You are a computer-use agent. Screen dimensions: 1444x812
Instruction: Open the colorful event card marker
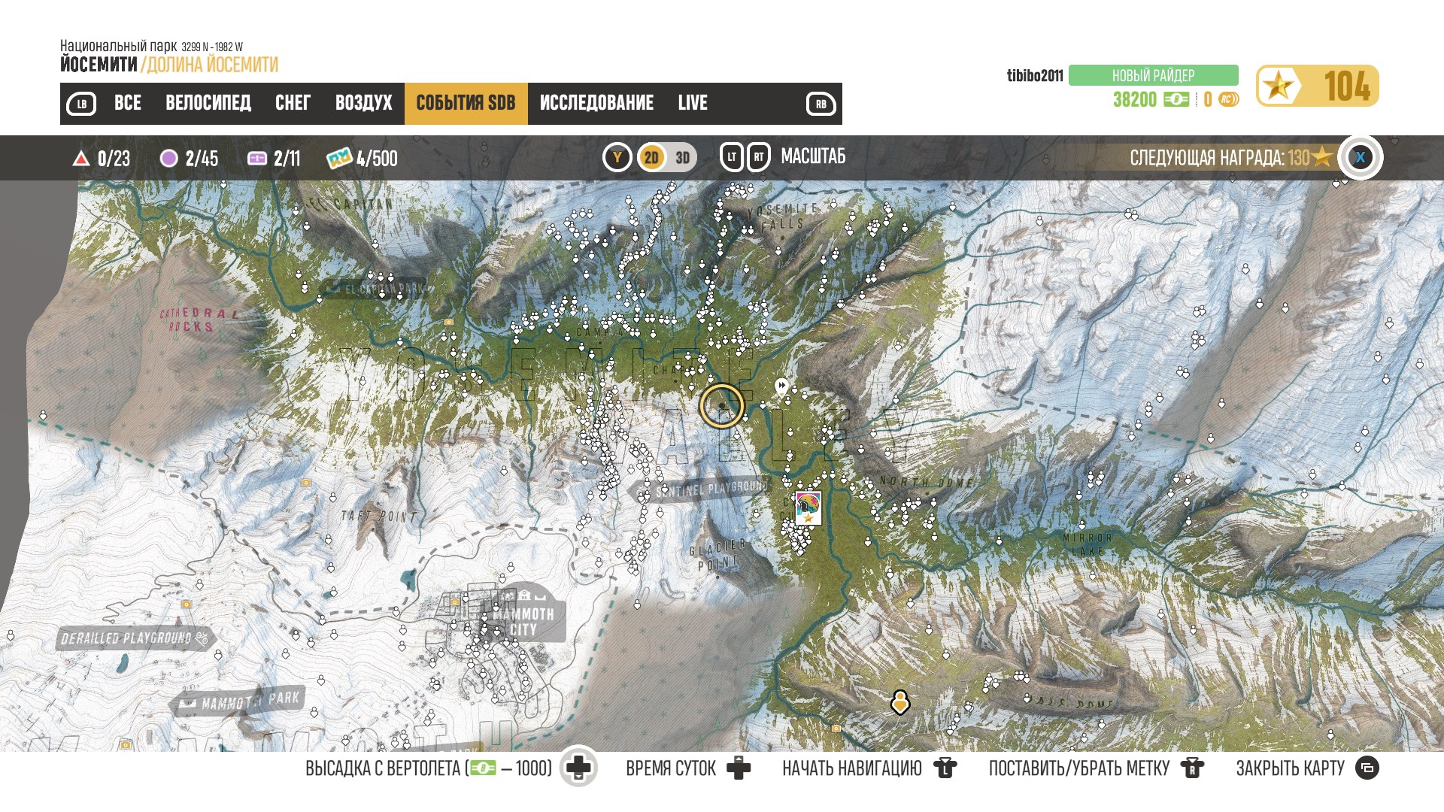(x=808, y=508)
